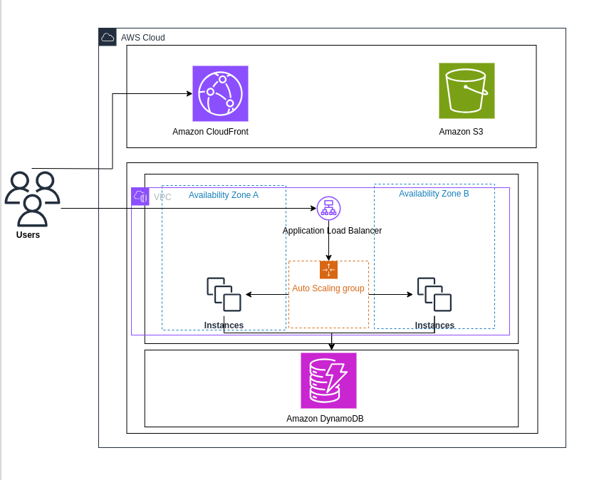The width and height of the screenshot is (599, 480).
Task: Select Instances label under Availability Zone A
Action: point(224,325)
